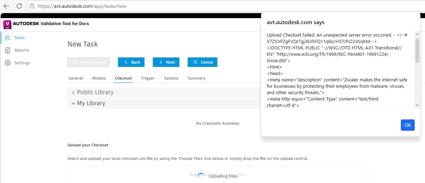
Task: Click the Autodesk VDT logo icon
Action: [7, 25]
